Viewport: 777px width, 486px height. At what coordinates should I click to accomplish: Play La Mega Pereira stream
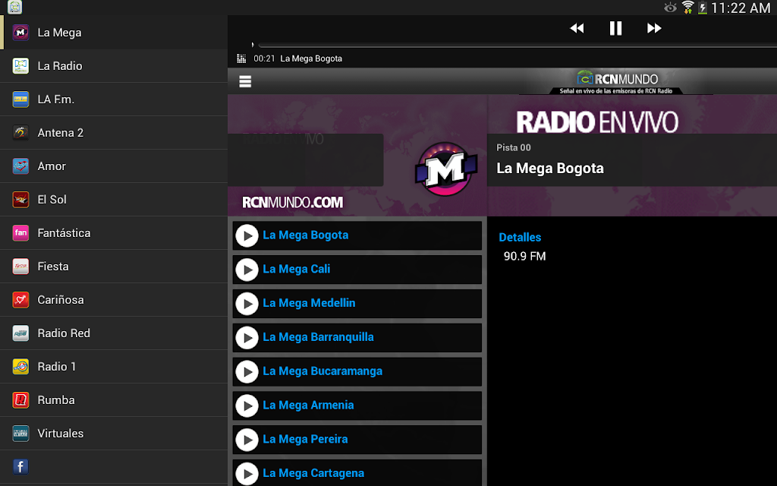pos(247,440)
